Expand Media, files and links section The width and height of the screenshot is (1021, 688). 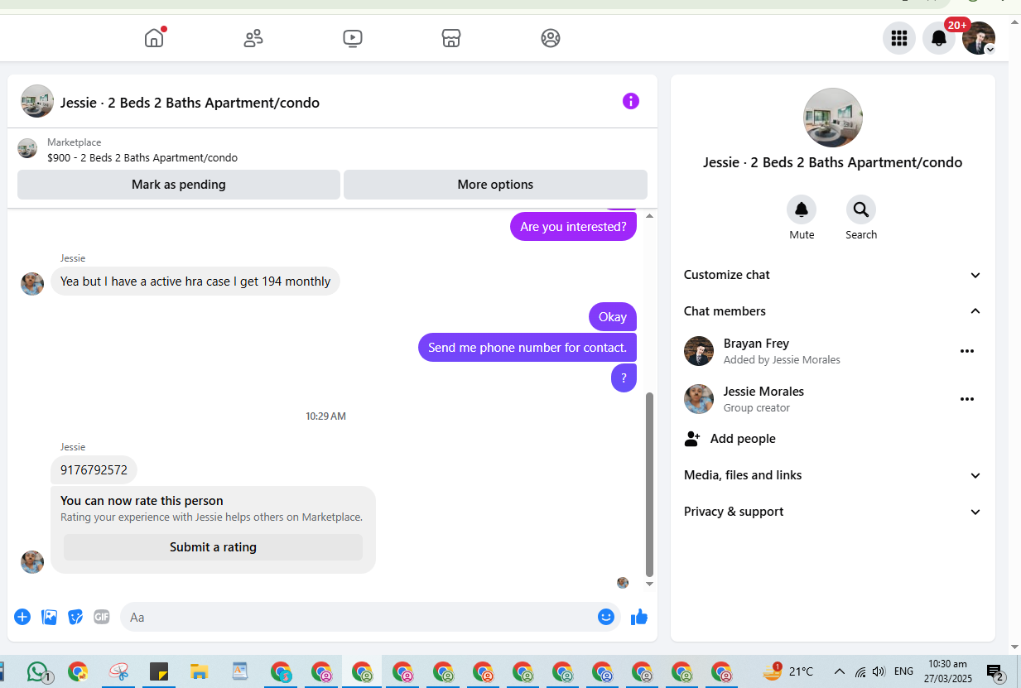coord(832,475)
